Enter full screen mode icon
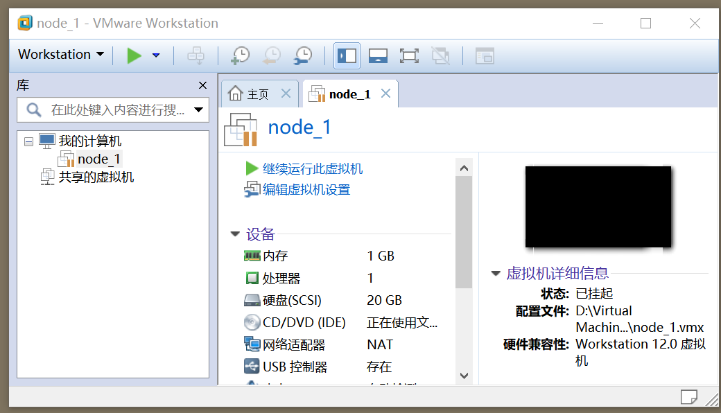Image resolution: width=721 pixels, height=413 pixels. pyautogui.click(x=409, y=56)
